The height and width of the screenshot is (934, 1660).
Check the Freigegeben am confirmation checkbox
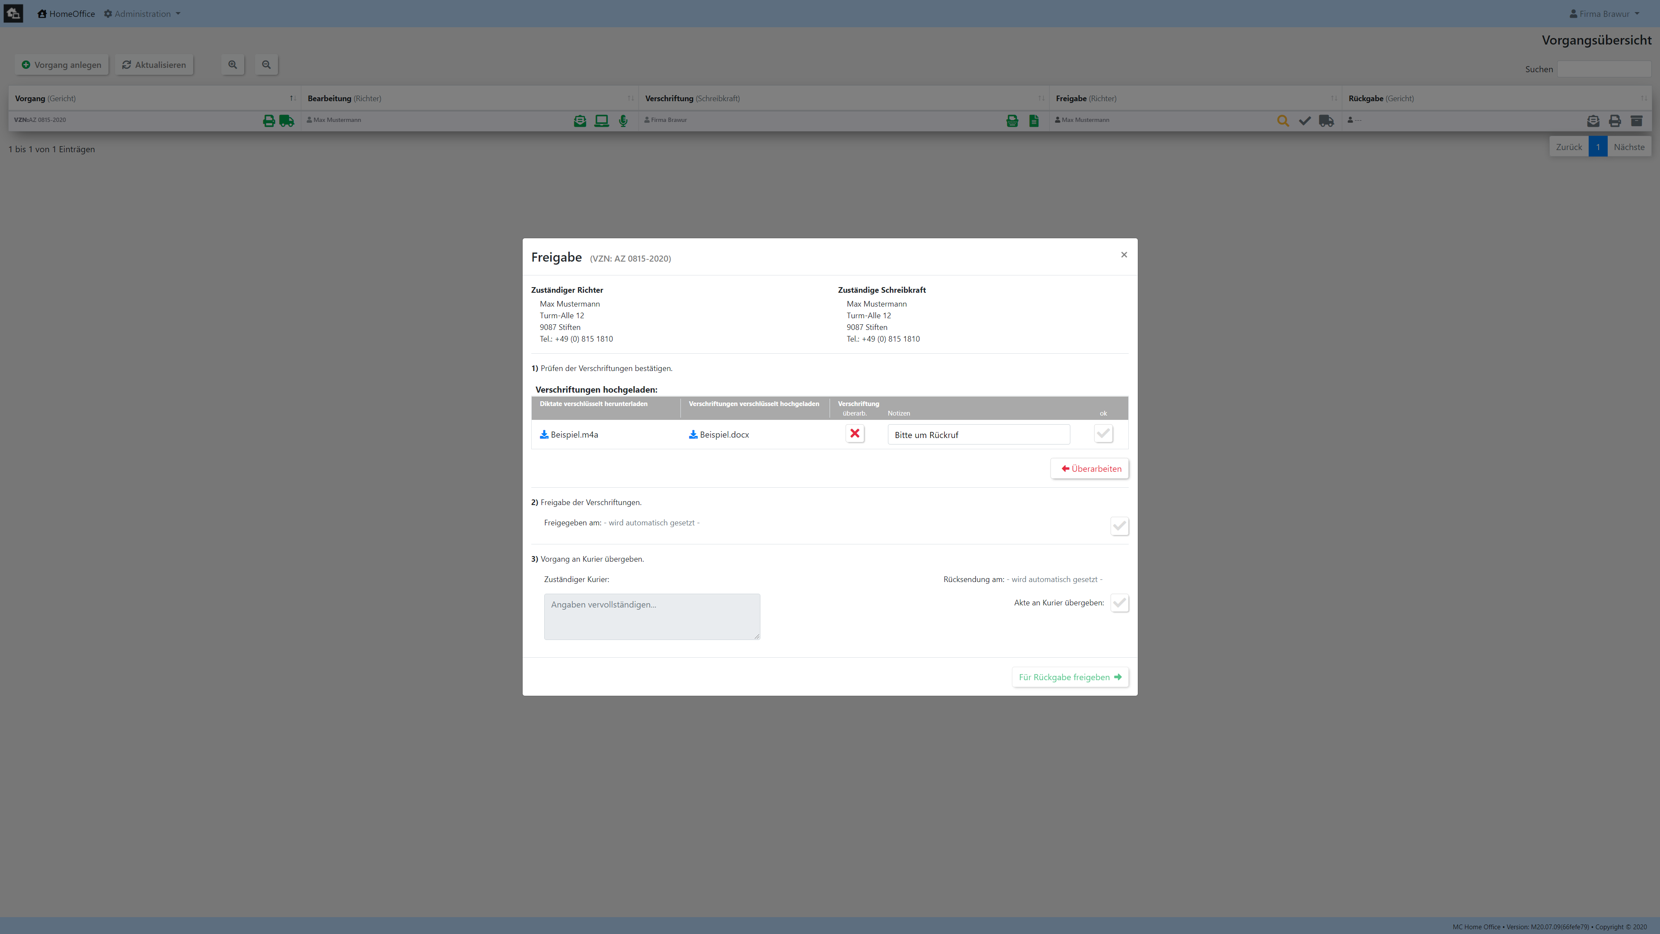tap(1119, 526)
